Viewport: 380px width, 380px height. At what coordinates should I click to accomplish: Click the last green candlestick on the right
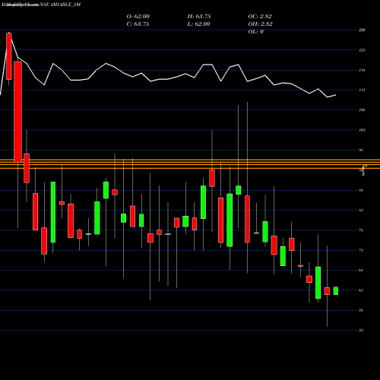pyautogui.click(x=336, y=291)
